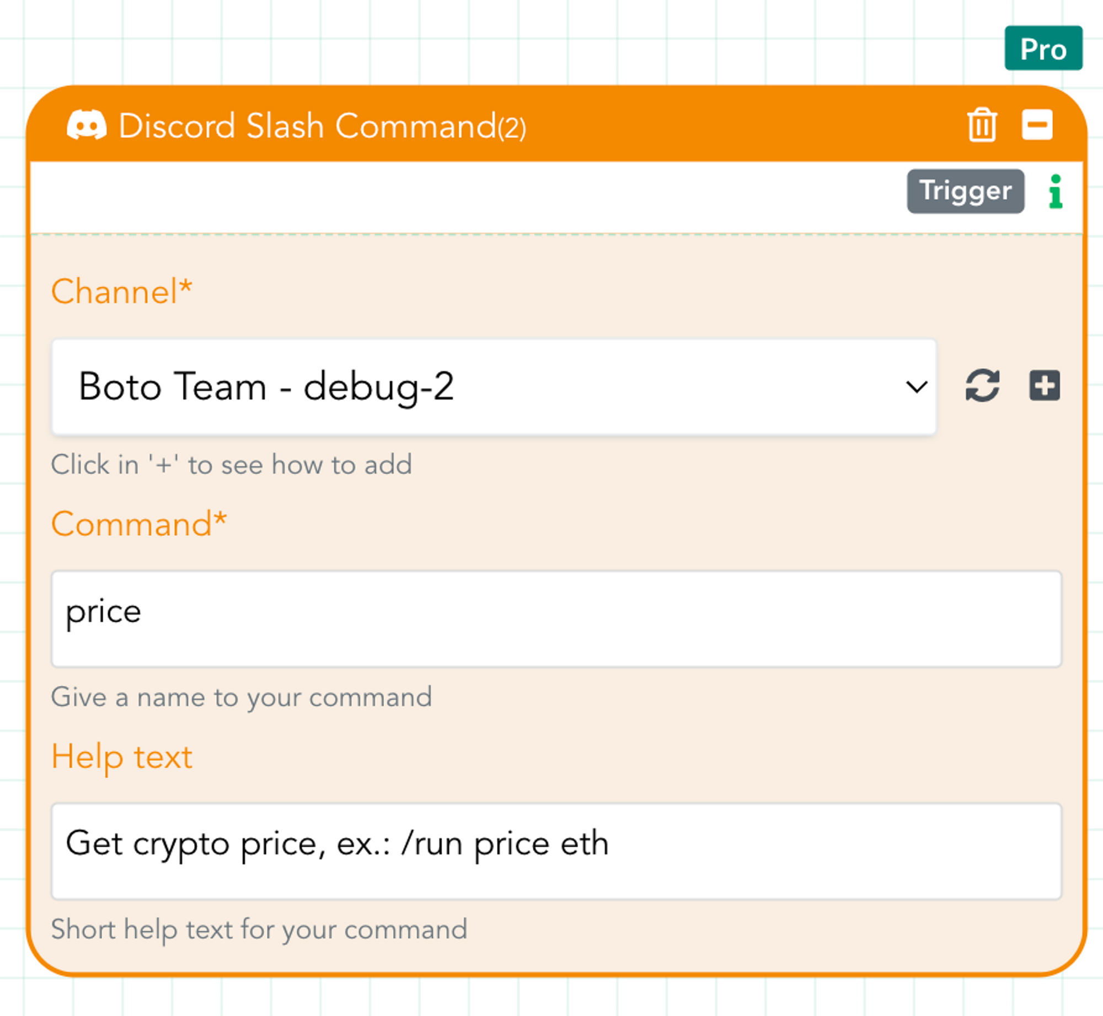Click the 'Short help text for your command' hint
1103x1016 pixels.
click(x=259, y=929)
